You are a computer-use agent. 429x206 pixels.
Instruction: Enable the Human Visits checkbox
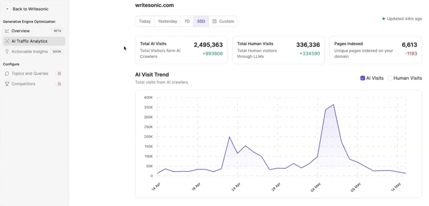390,78
